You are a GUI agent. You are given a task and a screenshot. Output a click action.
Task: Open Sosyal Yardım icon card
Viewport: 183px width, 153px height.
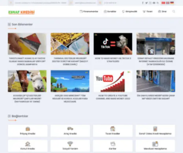pos(70,146)
